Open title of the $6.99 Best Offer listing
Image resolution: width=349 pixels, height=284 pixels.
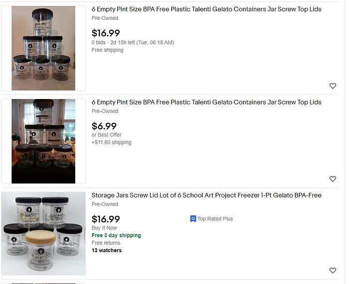point(206,102)
